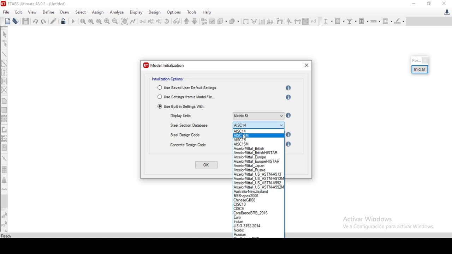Choose ArcelorMittal_British from the list

click(x=258, y=149)
